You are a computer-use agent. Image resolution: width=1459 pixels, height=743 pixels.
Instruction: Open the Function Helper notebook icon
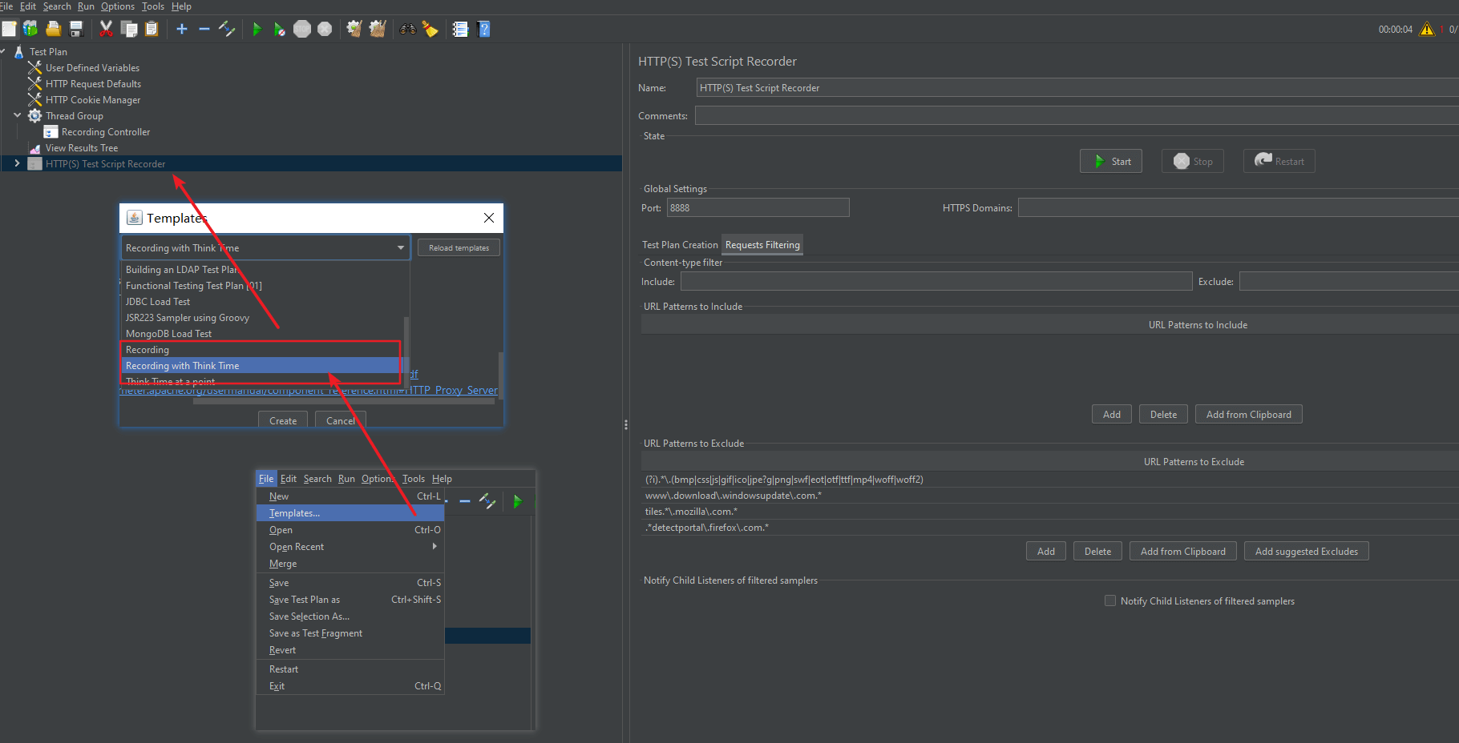pos(460,29)
